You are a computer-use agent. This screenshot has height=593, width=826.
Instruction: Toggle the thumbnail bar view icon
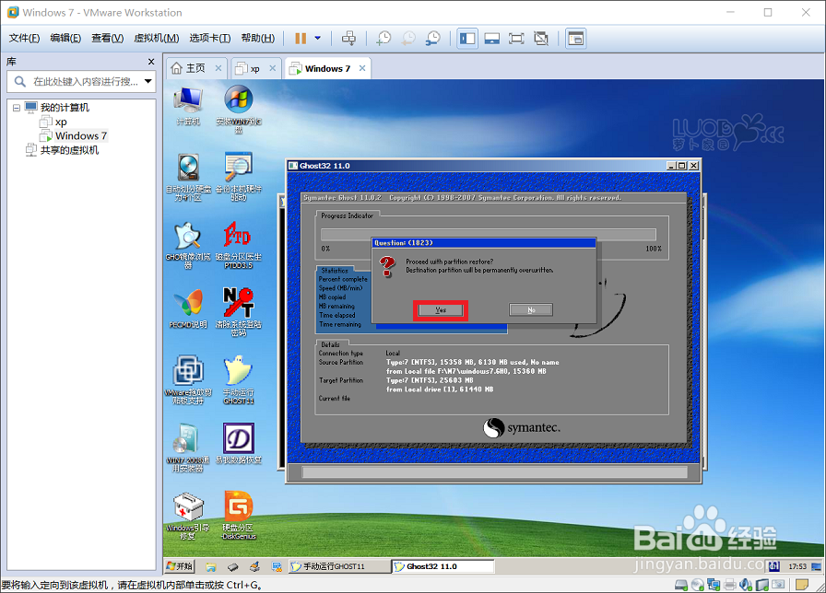click(x=492, y=39)
